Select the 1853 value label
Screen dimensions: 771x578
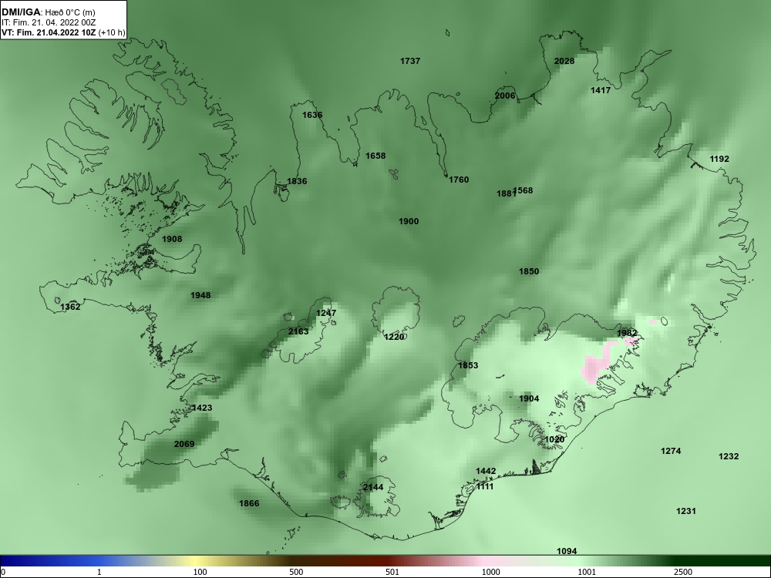tap(468, 365)
